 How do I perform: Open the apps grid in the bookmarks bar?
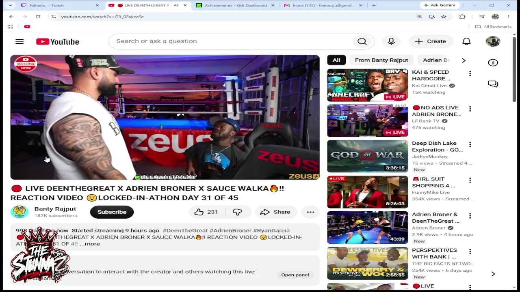[x=10, y=26]
